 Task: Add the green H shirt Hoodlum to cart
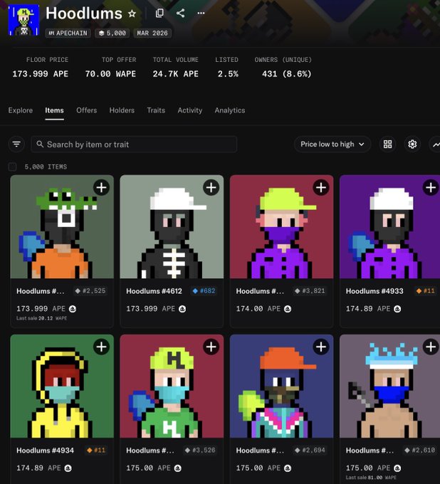[x=211, y=347]
